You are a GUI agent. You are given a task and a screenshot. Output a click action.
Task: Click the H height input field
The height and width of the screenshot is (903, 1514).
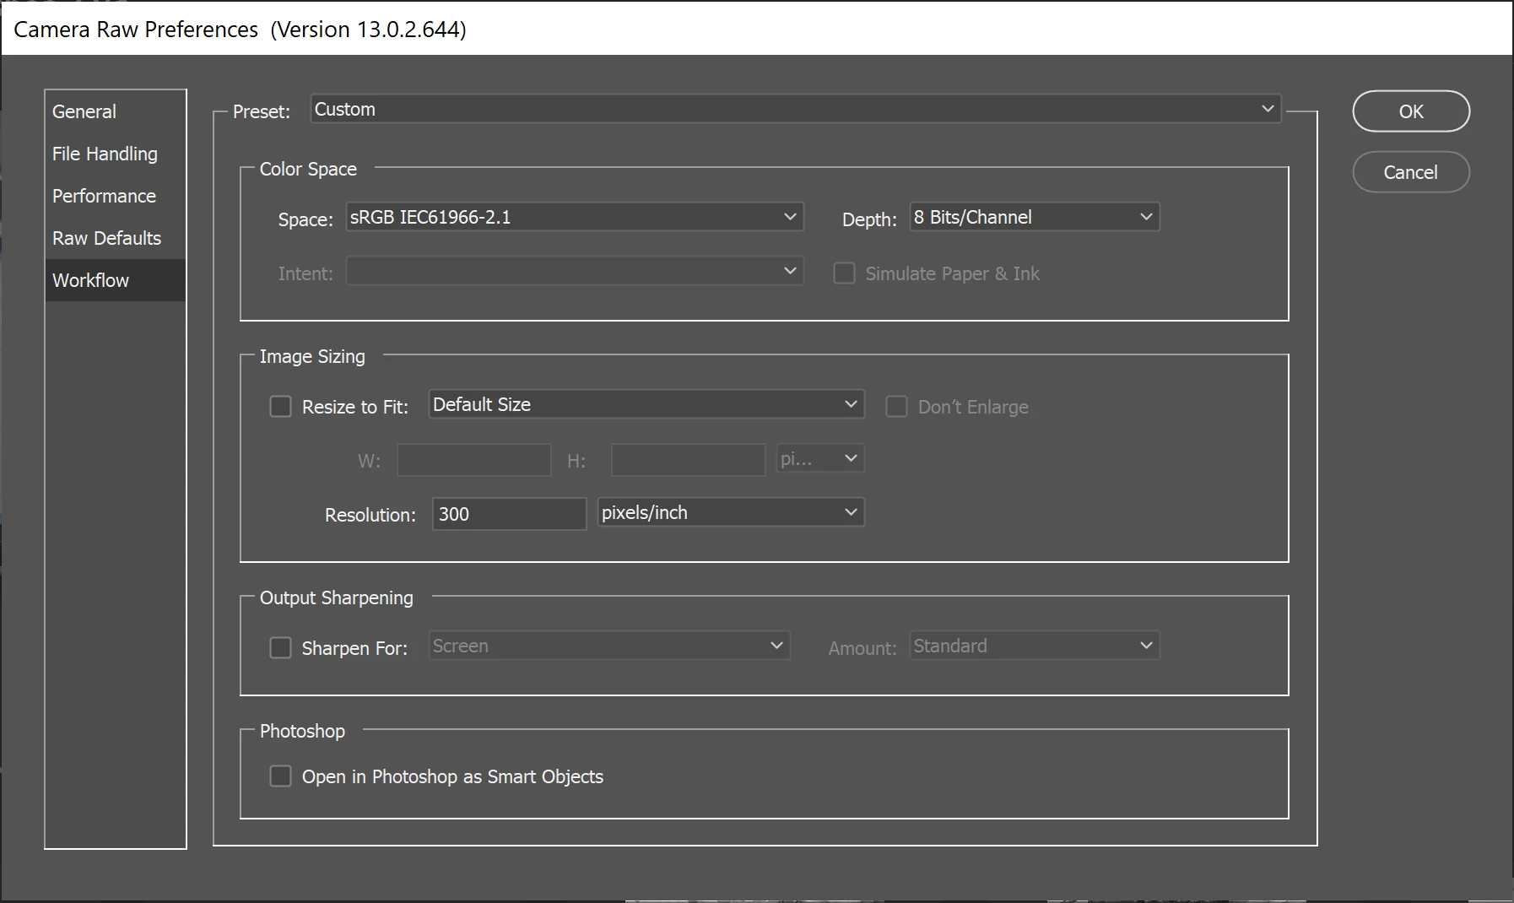point(689,460)
